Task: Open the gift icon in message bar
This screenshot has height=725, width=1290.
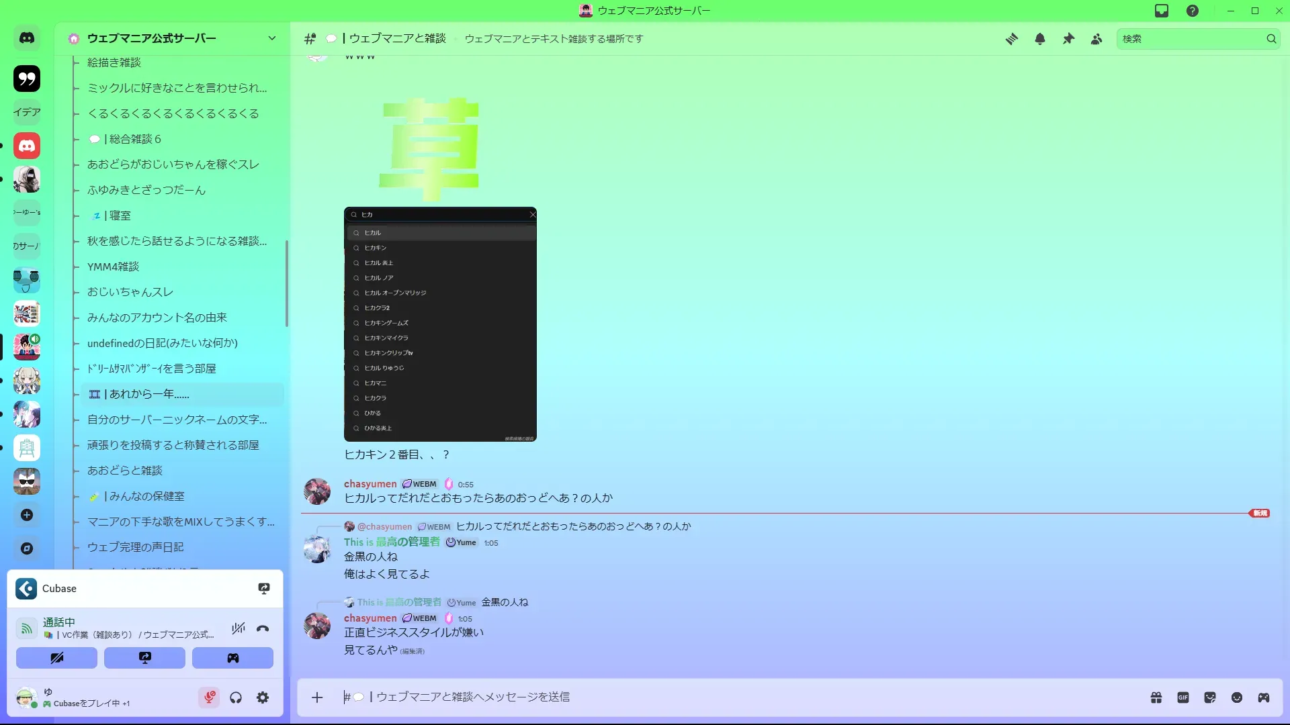Action: [1156, 697]
